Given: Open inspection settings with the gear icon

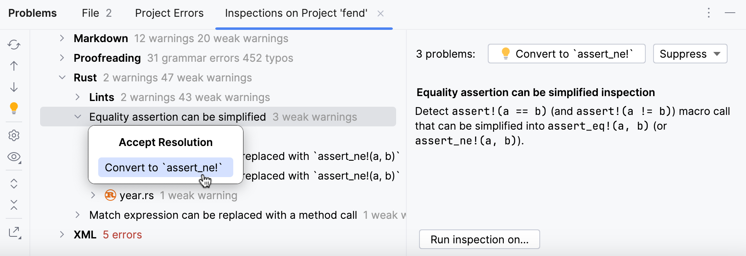Looking at the screenshot, I should coord(14,135).
